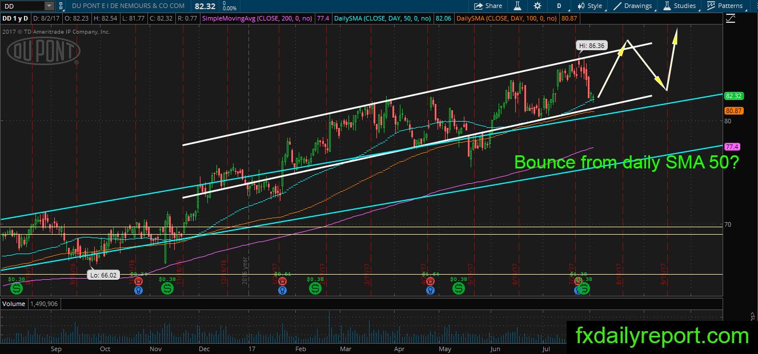Expand the Studies dropdown
Viewport: 758px width, 354px height.
[x=683, y=6]
